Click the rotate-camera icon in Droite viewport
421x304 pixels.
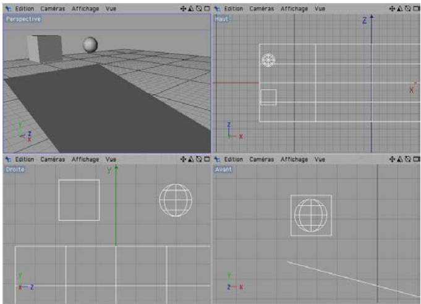(x=199, y=159)
